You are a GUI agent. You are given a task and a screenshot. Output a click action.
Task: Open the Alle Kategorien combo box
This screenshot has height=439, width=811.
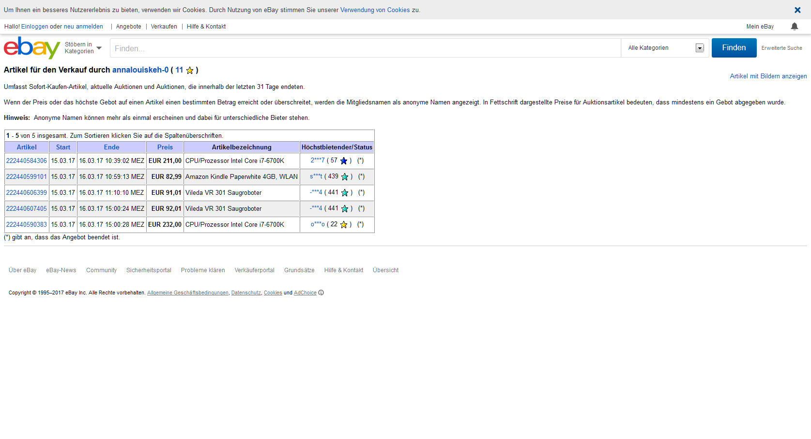(665, 48)
